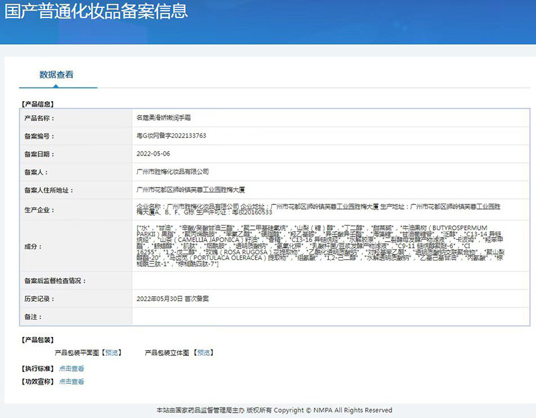The width and height of the screenshot is (536, 418).
Task: Click the 备案编号 row label
Action: [x=40, y=137]
